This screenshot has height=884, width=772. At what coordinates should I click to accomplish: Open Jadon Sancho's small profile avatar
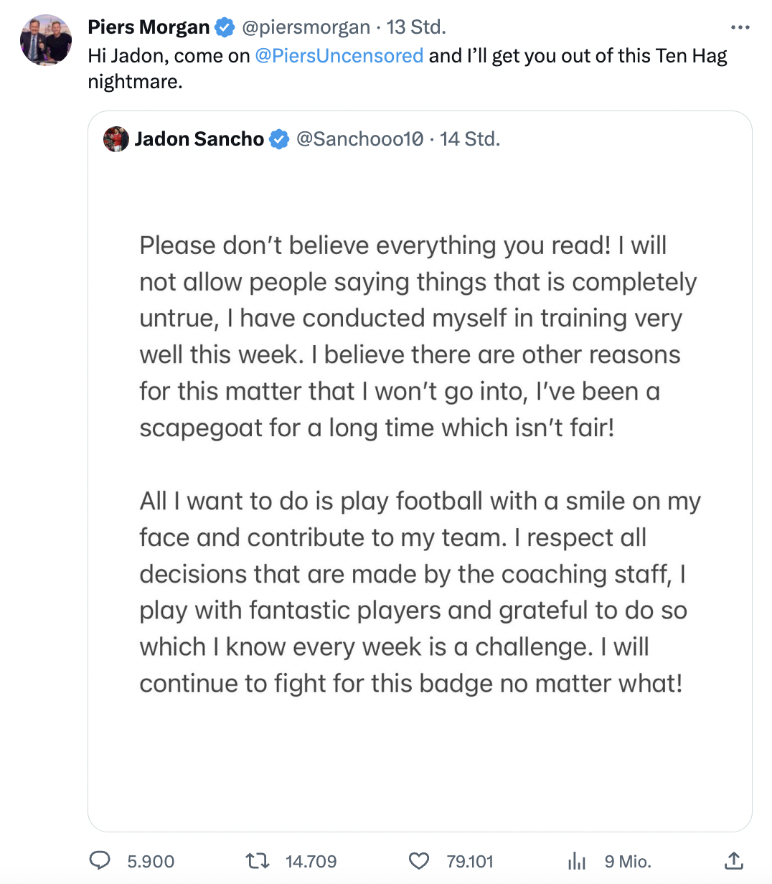click(116, 139)
